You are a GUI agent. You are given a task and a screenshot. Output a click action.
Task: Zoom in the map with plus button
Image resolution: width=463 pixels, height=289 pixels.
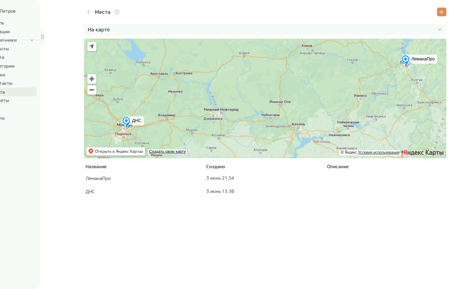point(92,79)
